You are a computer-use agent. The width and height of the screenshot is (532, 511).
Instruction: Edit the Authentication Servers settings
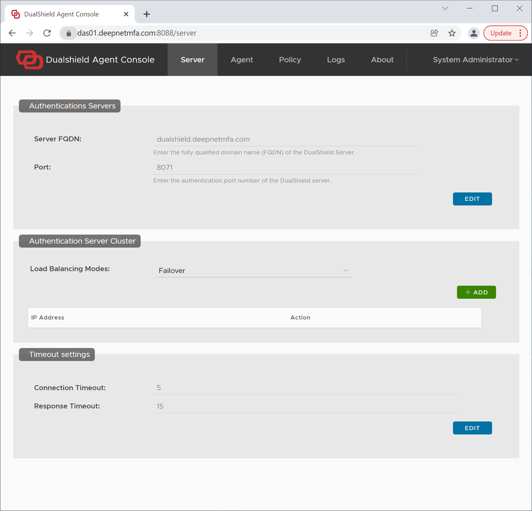click(472, 199)
